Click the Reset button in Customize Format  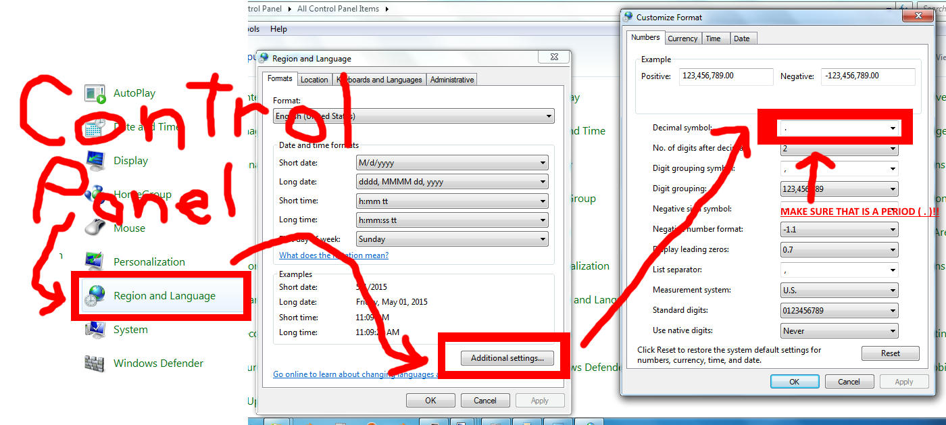click(x=891, y=353)
